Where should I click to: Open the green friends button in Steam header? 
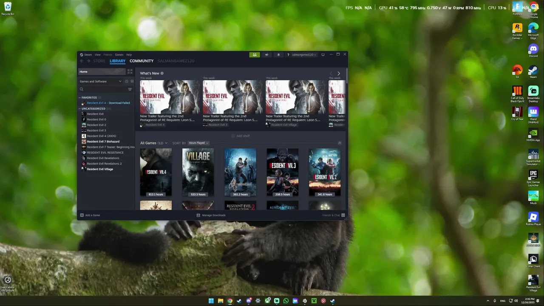pyautogui.click(x=255, y=54)
